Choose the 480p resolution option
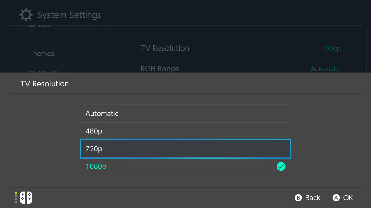The width and height of the screenshot is (371, 208). point(185,131)
